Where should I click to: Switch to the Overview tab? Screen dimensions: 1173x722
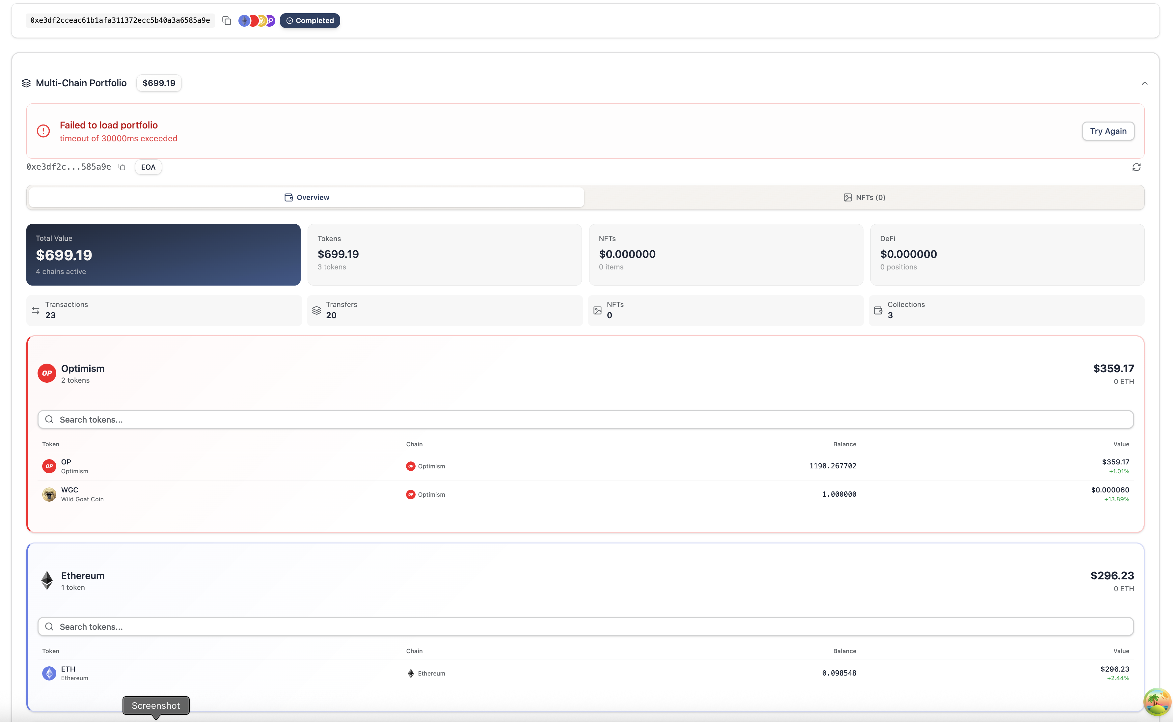point(306,197)
